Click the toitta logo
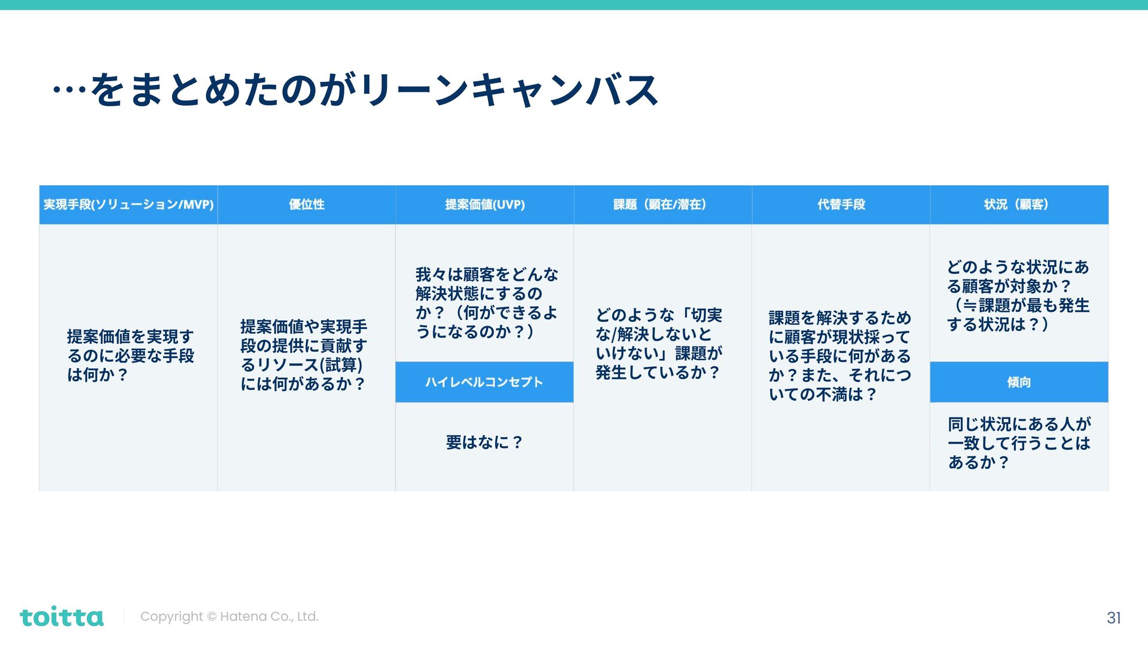This screenshot has height=645, width=1148. 62,616
